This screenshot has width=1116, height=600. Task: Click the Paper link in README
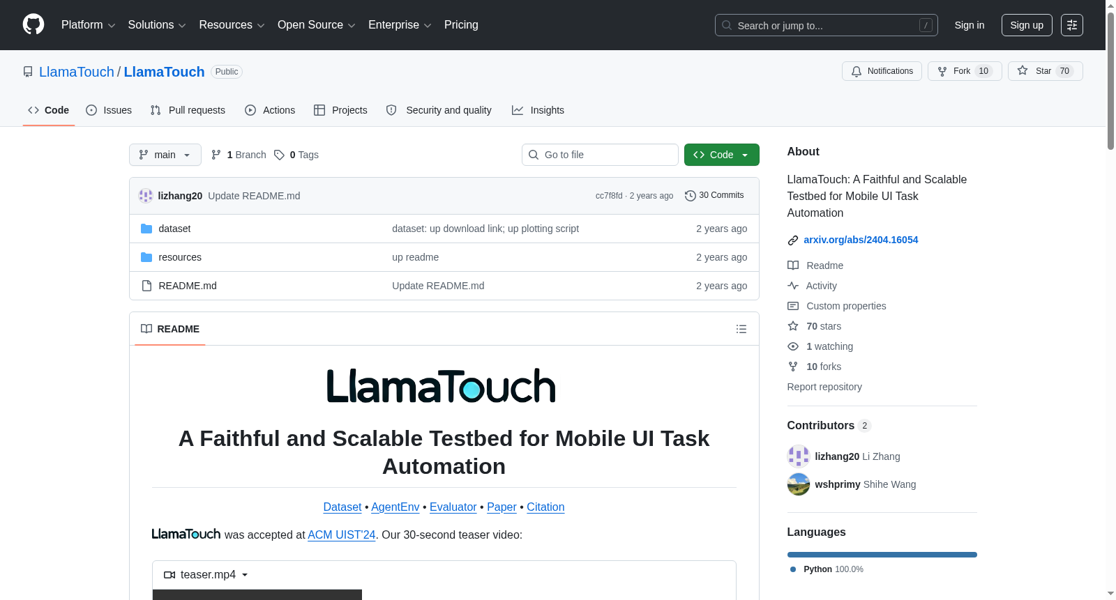click(502, 507)
